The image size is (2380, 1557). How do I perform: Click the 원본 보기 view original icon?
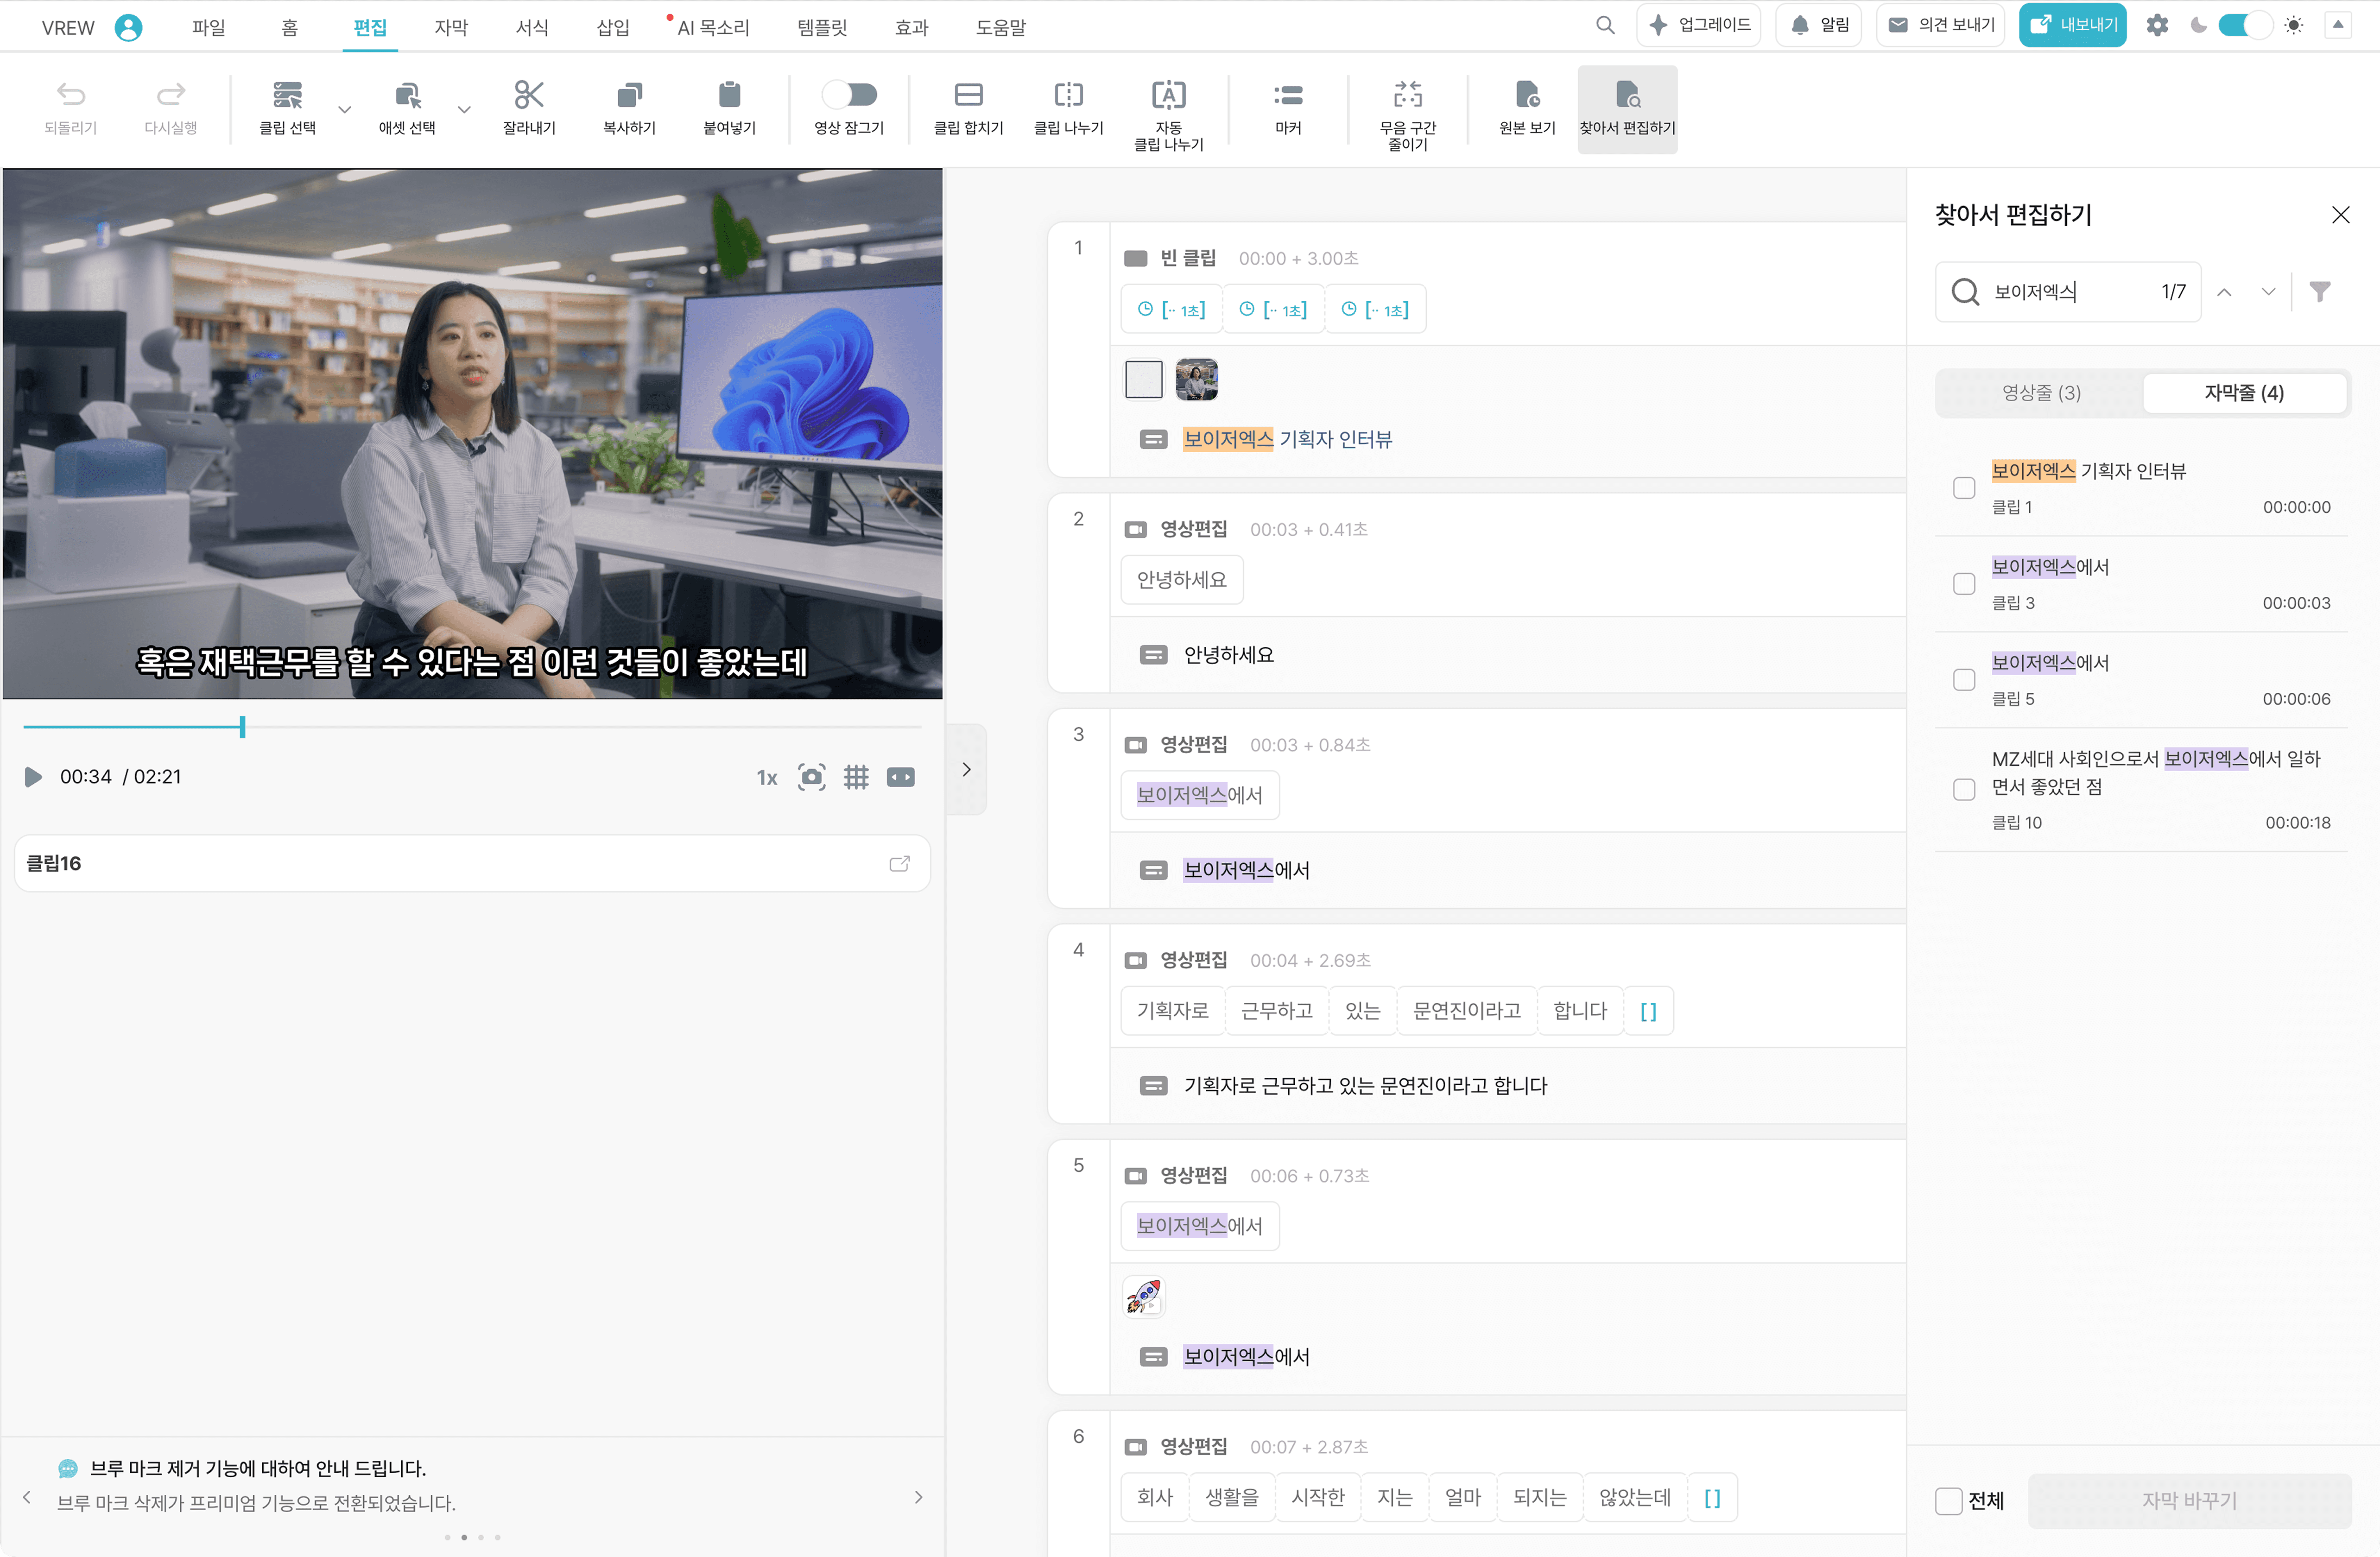pos(1526,96)
